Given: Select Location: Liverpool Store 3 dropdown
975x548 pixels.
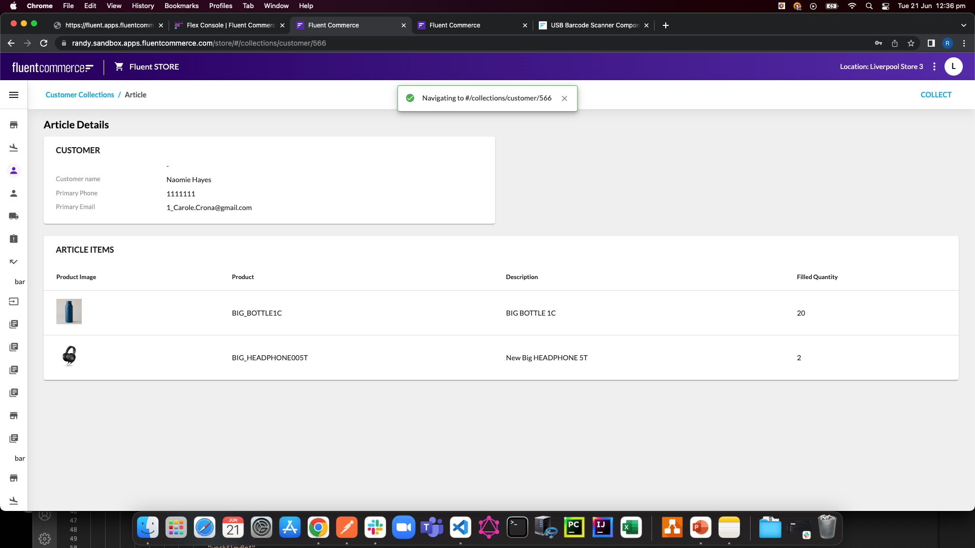Looking at the screenshot, I should click(x=881, y=66).
